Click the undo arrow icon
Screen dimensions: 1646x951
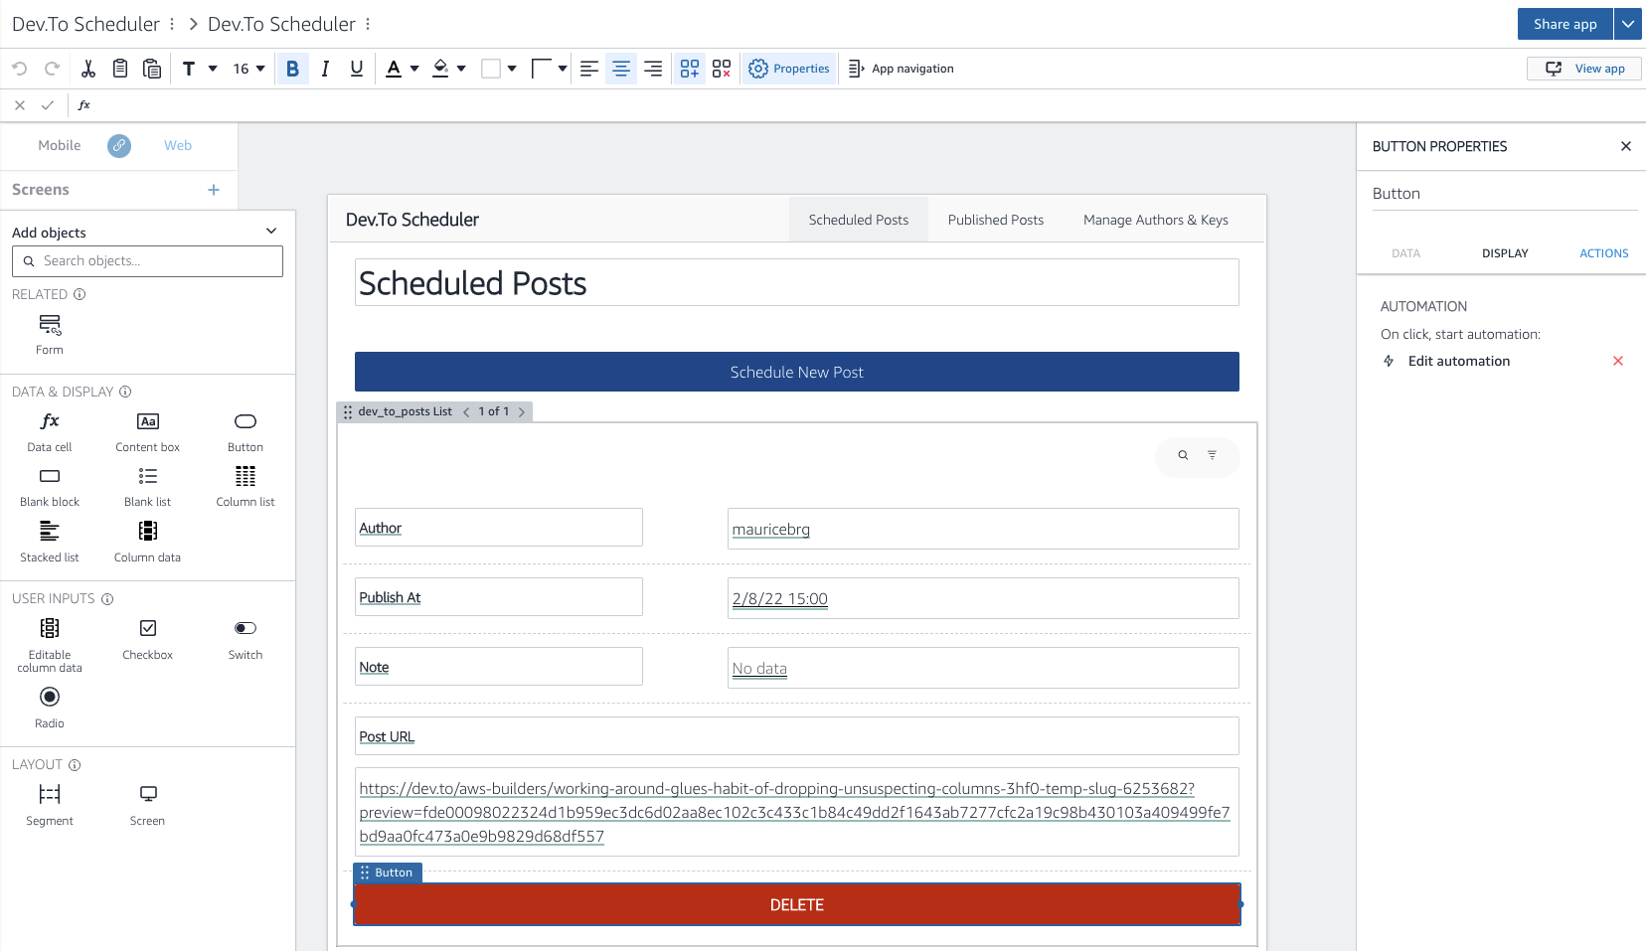[20, 69]
